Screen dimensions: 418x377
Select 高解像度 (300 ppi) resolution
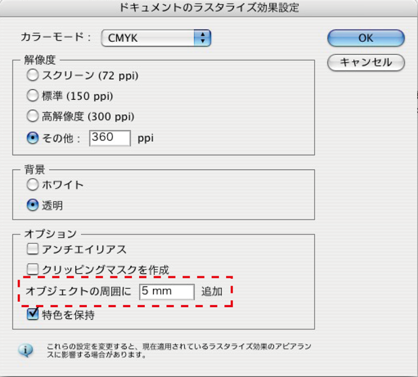33,116
